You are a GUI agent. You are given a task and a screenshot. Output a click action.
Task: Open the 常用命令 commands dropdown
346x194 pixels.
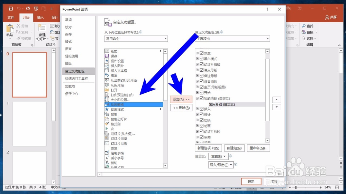click(136, 39)
